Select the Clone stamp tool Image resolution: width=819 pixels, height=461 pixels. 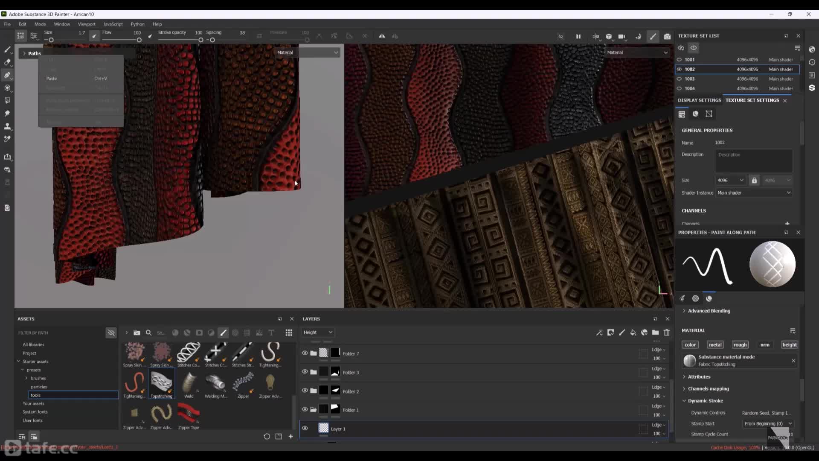(7, 126)
